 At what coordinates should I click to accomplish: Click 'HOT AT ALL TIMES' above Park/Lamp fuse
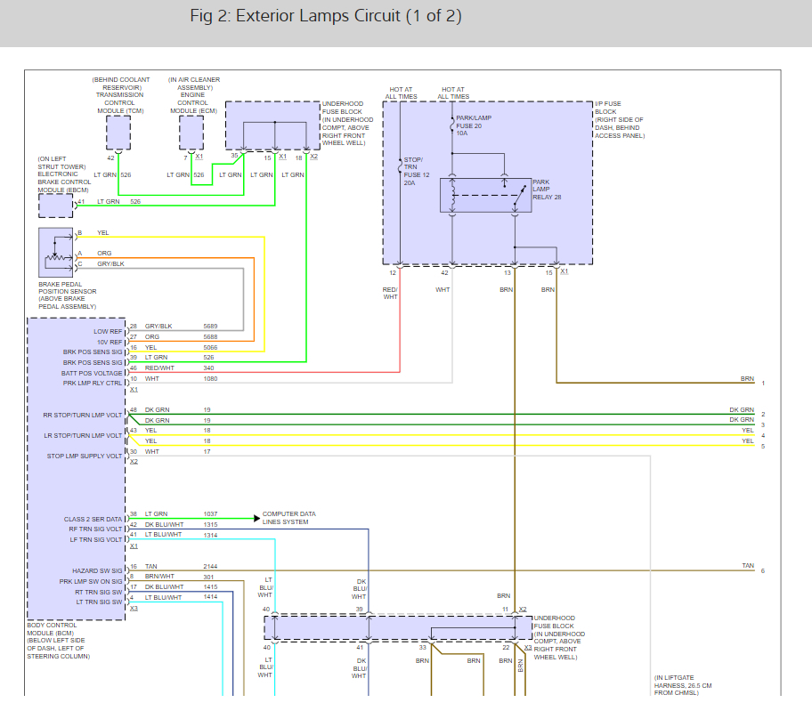pyautogui.click(x=453, y=93)
